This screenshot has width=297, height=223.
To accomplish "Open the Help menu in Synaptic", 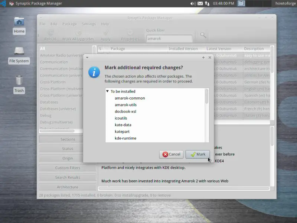I will click(105, 24).
